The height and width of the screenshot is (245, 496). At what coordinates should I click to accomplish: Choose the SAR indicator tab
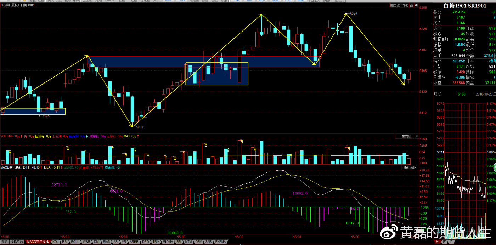(209, 242)
